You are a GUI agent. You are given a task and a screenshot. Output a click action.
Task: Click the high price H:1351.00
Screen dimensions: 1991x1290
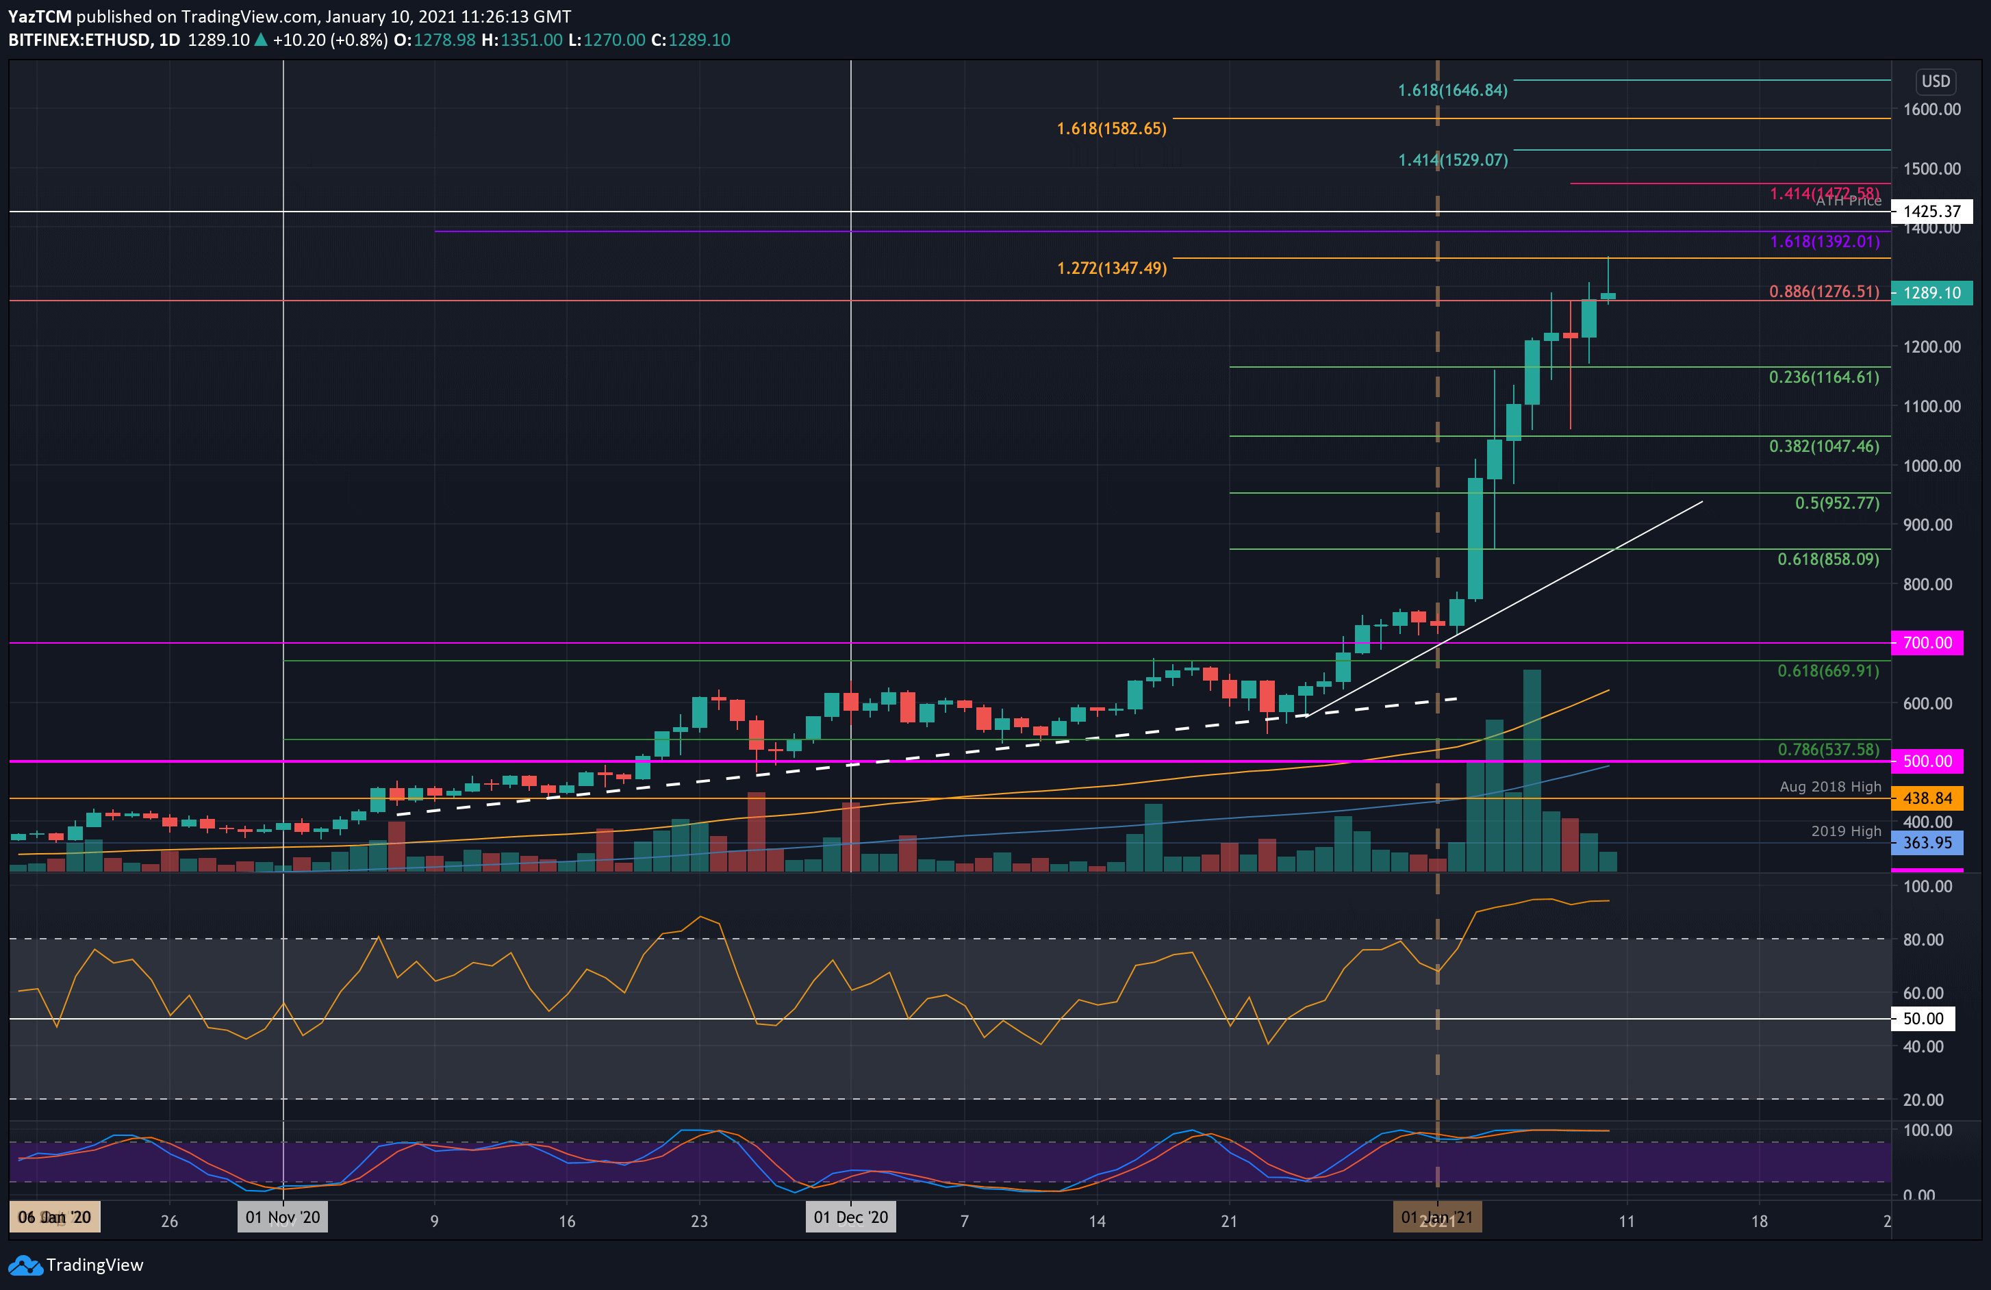click(x=522, y=40)
